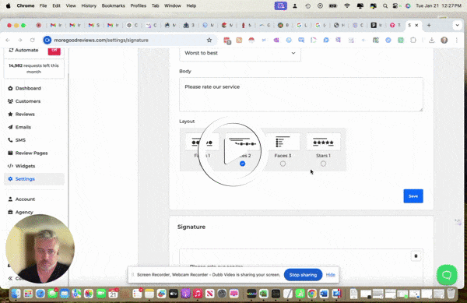Click the blue Save button

pyautogui.click(x=413, y=196)
